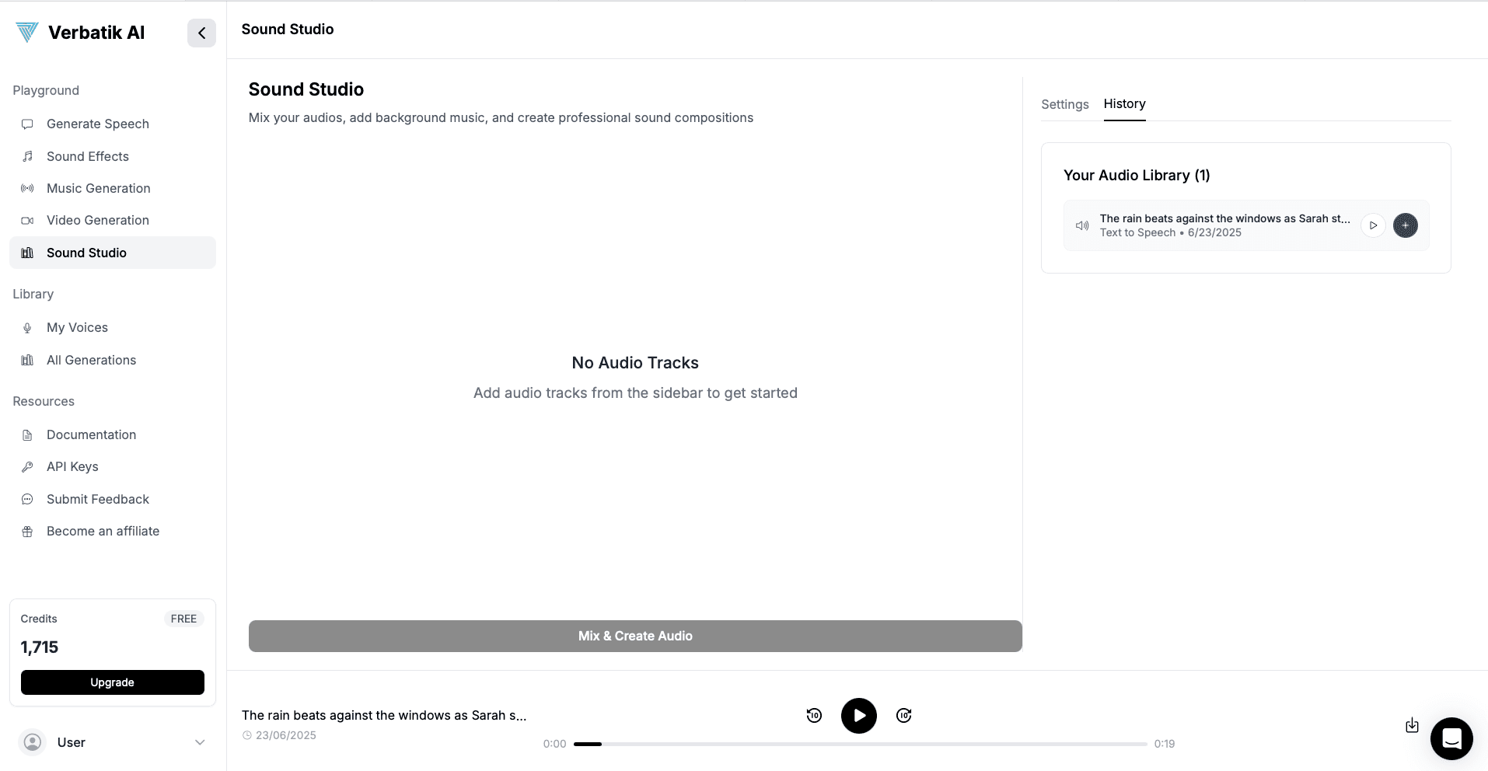Select the Generate Speech sidebar icon
Viewport: 1488px width, 771px height.
tap(27, 124)
